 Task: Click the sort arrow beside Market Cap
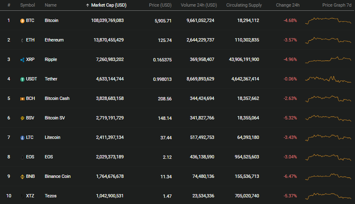tap(87, 5)
